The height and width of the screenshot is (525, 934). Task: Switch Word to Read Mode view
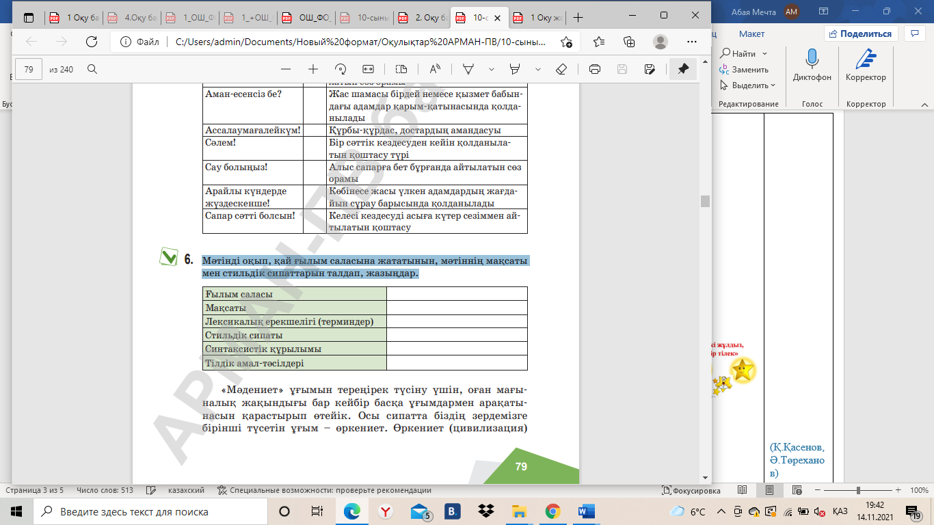coord(742,490)
